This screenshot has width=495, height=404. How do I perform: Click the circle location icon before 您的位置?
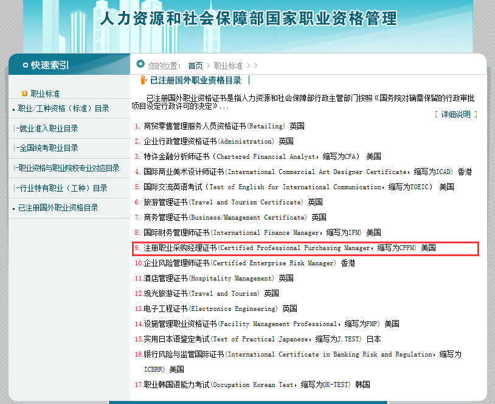click(140, 64)
